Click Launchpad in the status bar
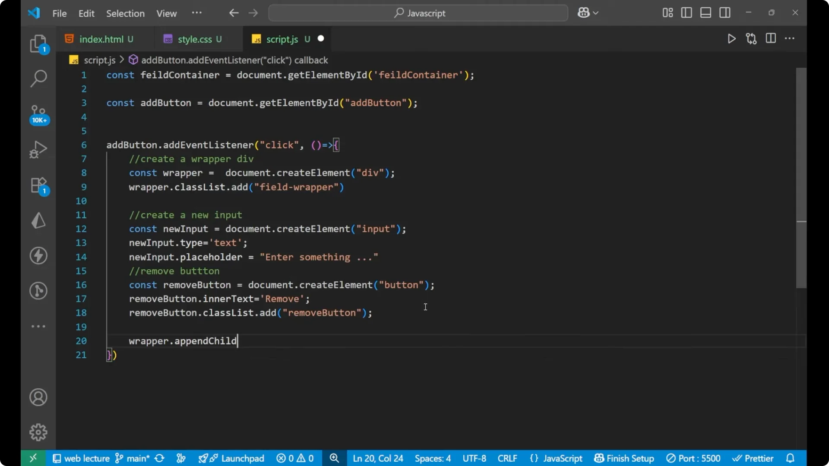The height and width of the screenshot is (466, 829). coord(242,458)
